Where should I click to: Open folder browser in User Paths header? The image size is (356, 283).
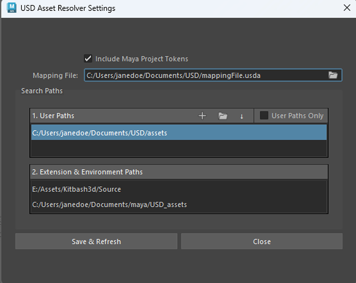pos(223,116)
